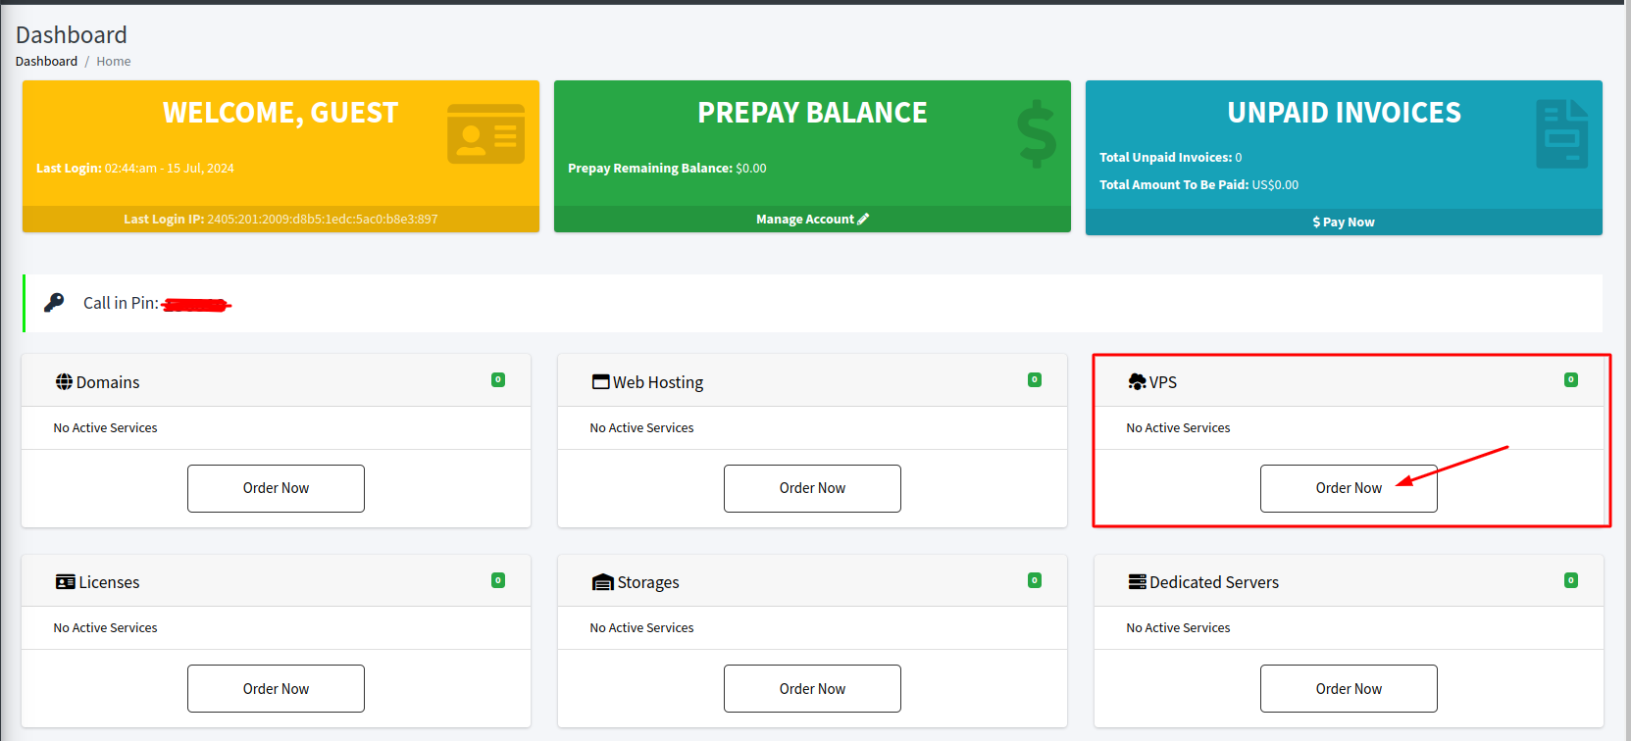Click the ID card icon in Welcome card

pyautogui.click(x=485, y=134)
